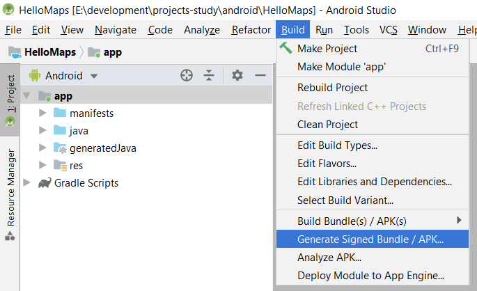This screenshot has width=477, height=291.
Task: Open the VCS menu
Action: pos(388,30)
